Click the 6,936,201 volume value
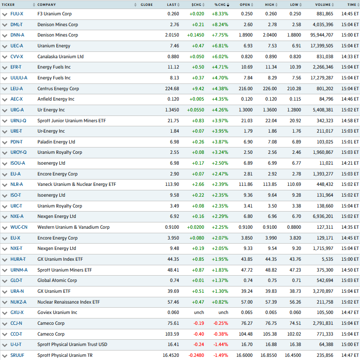 (x=323, y=217)
